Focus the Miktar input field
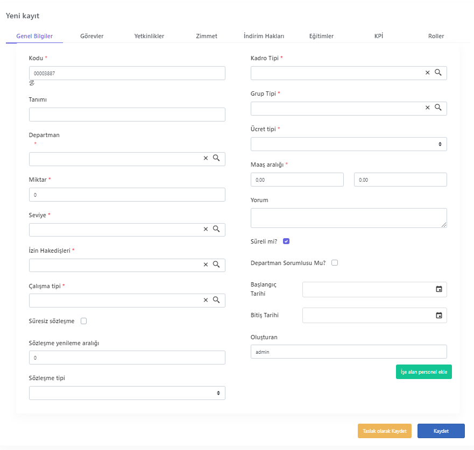This screenshot has height=450, width=474. click(x=127, y=195)
